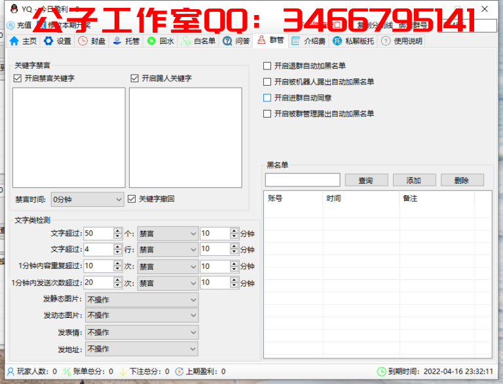Click the 上期盈利 icon in status bar

179,372
